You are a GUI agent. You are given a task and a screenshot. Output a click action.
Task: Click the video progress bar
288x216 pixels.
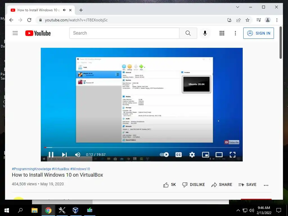pos(142,147)
